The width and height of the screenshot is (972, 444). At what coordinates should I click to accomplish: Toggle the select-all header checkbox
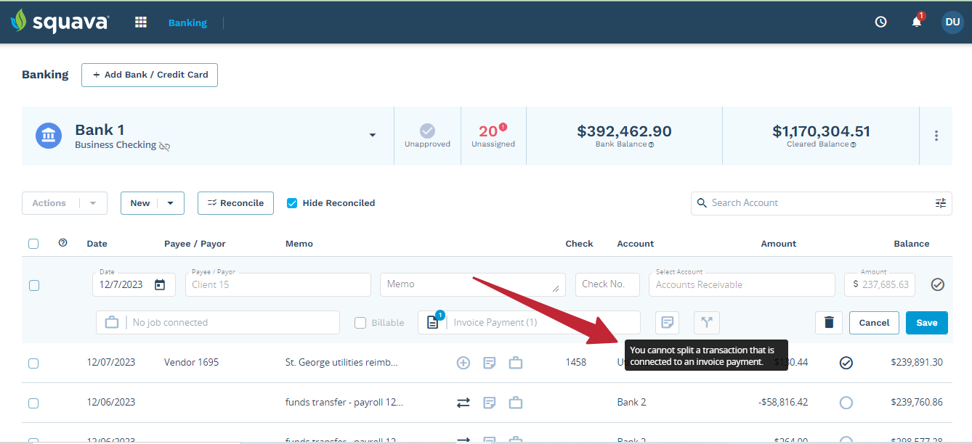pyautogui.click(x=33, y=244)
